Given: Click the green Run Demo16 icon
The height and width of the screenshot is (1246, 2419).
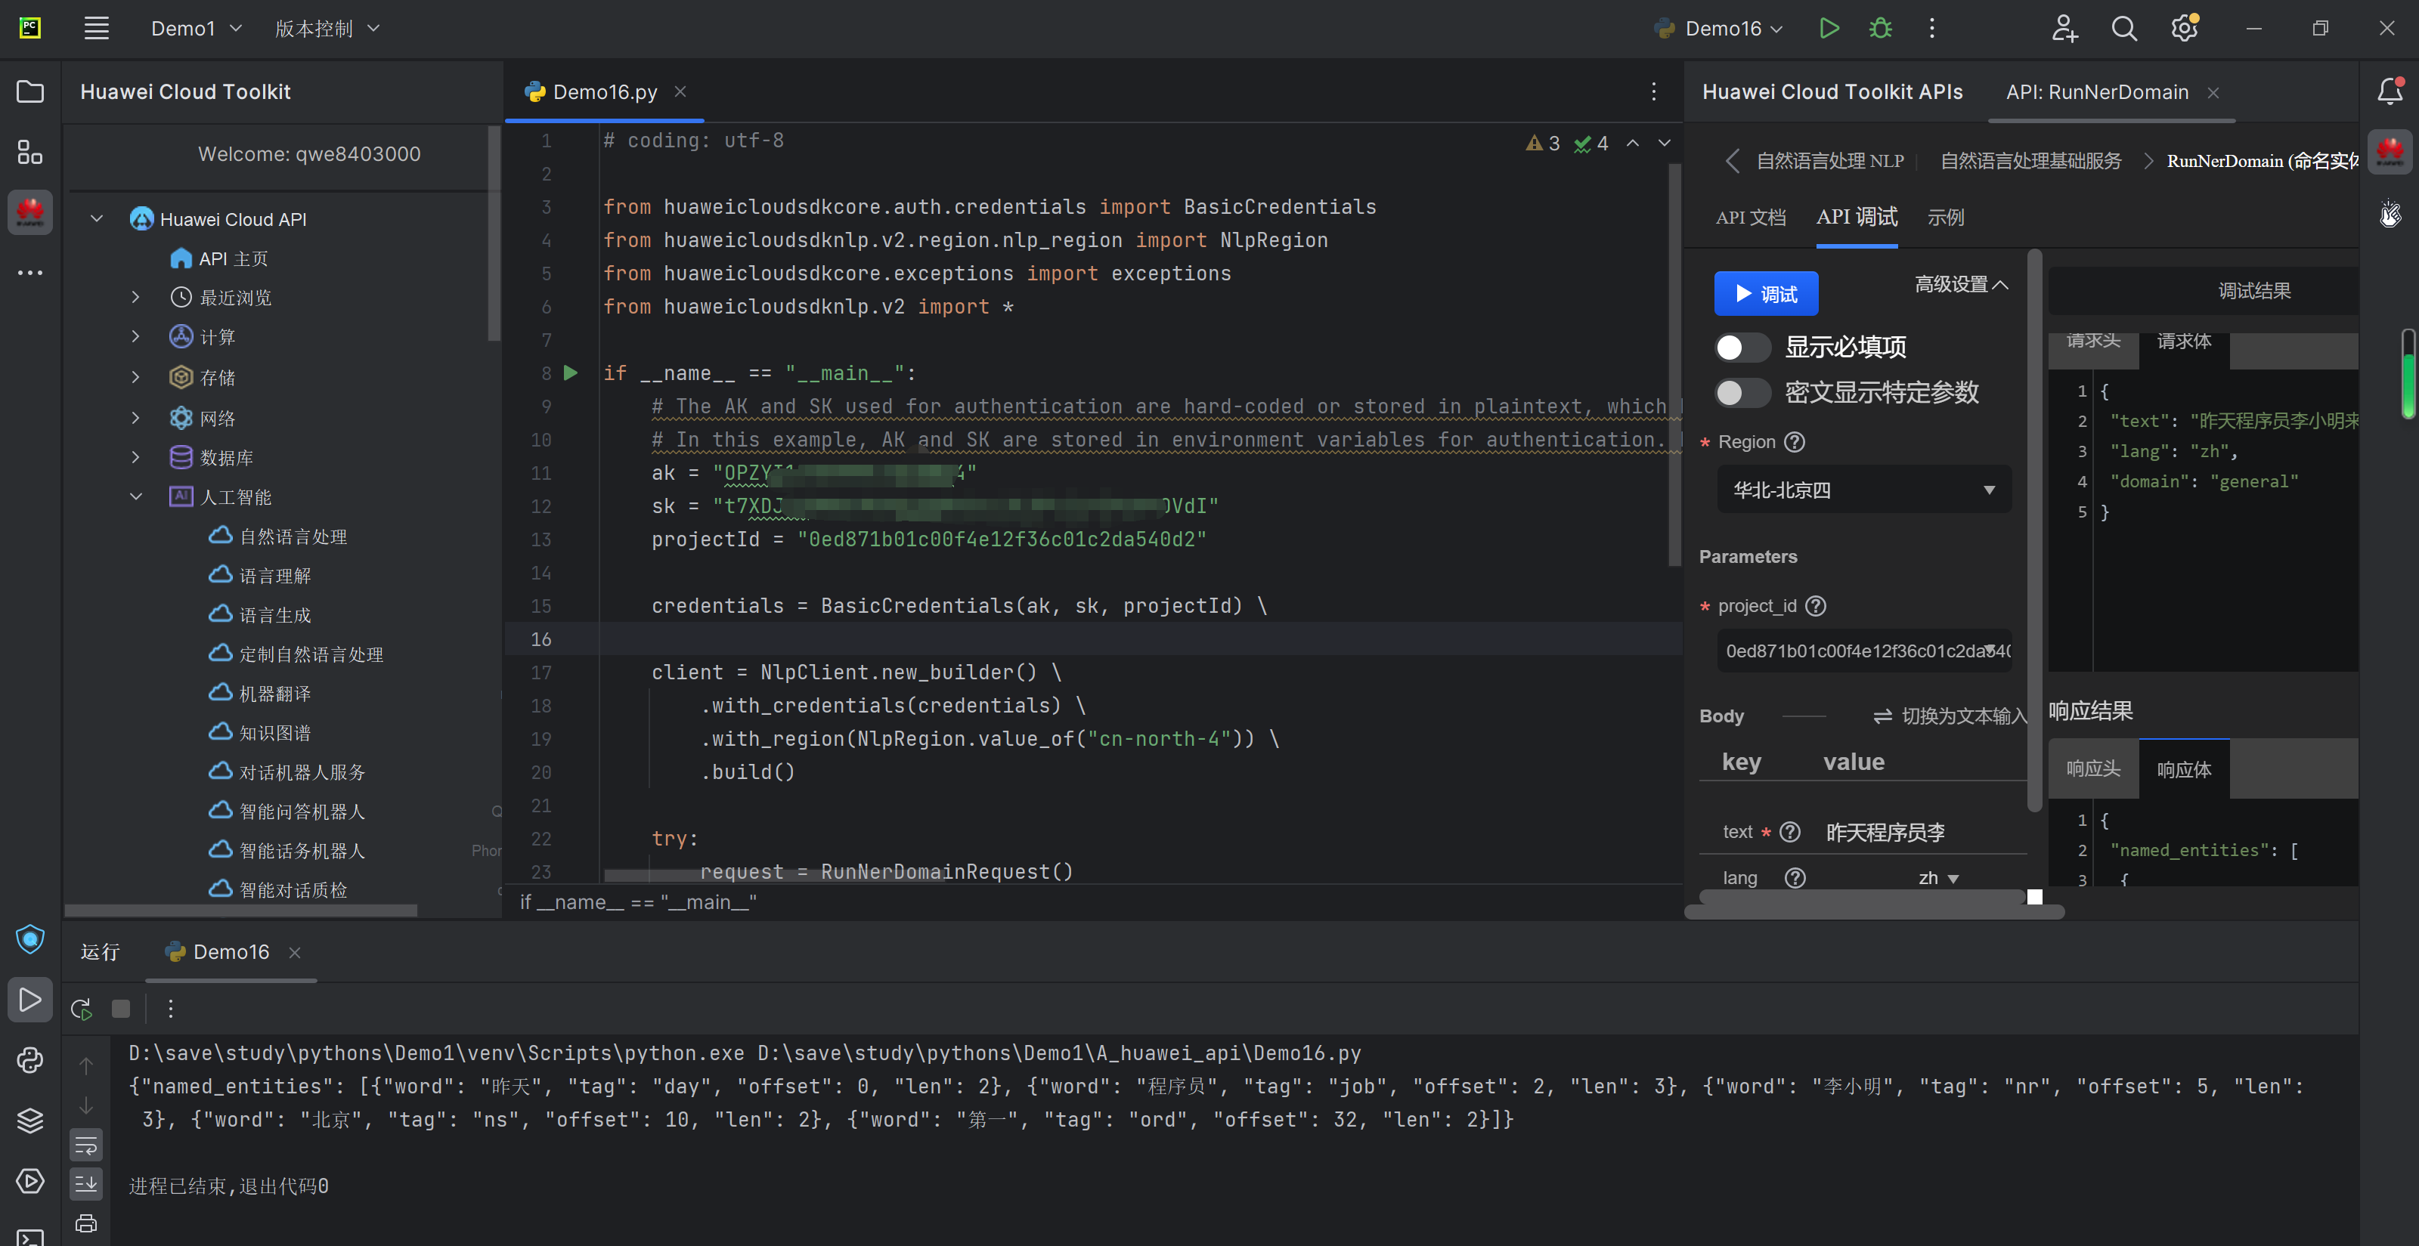Looking at the screenshot, I should [x=1829, y=28].
